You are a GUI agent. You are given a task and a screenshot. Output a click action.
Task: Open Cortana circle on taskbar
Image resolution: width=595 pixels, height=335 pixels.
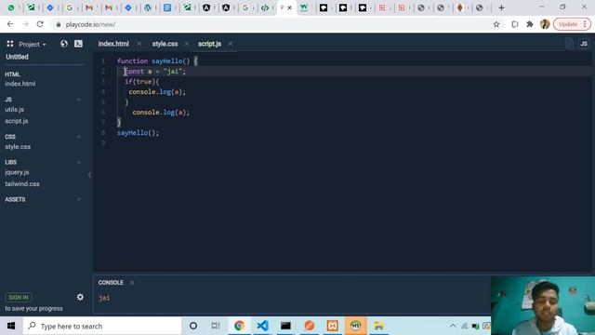193,326
